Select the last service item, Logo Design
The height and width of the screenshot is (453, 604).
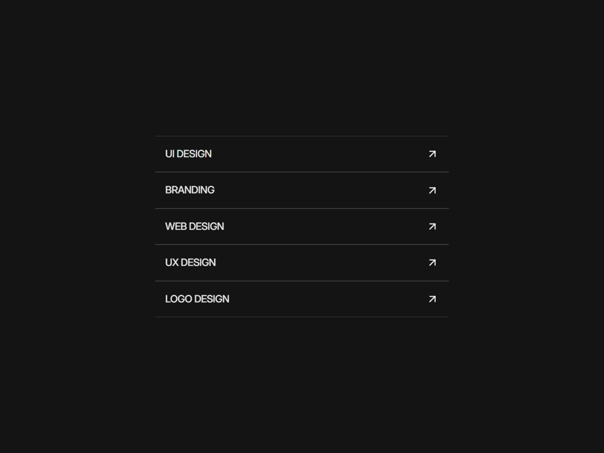pyautogui.click(x=302, y=299)
